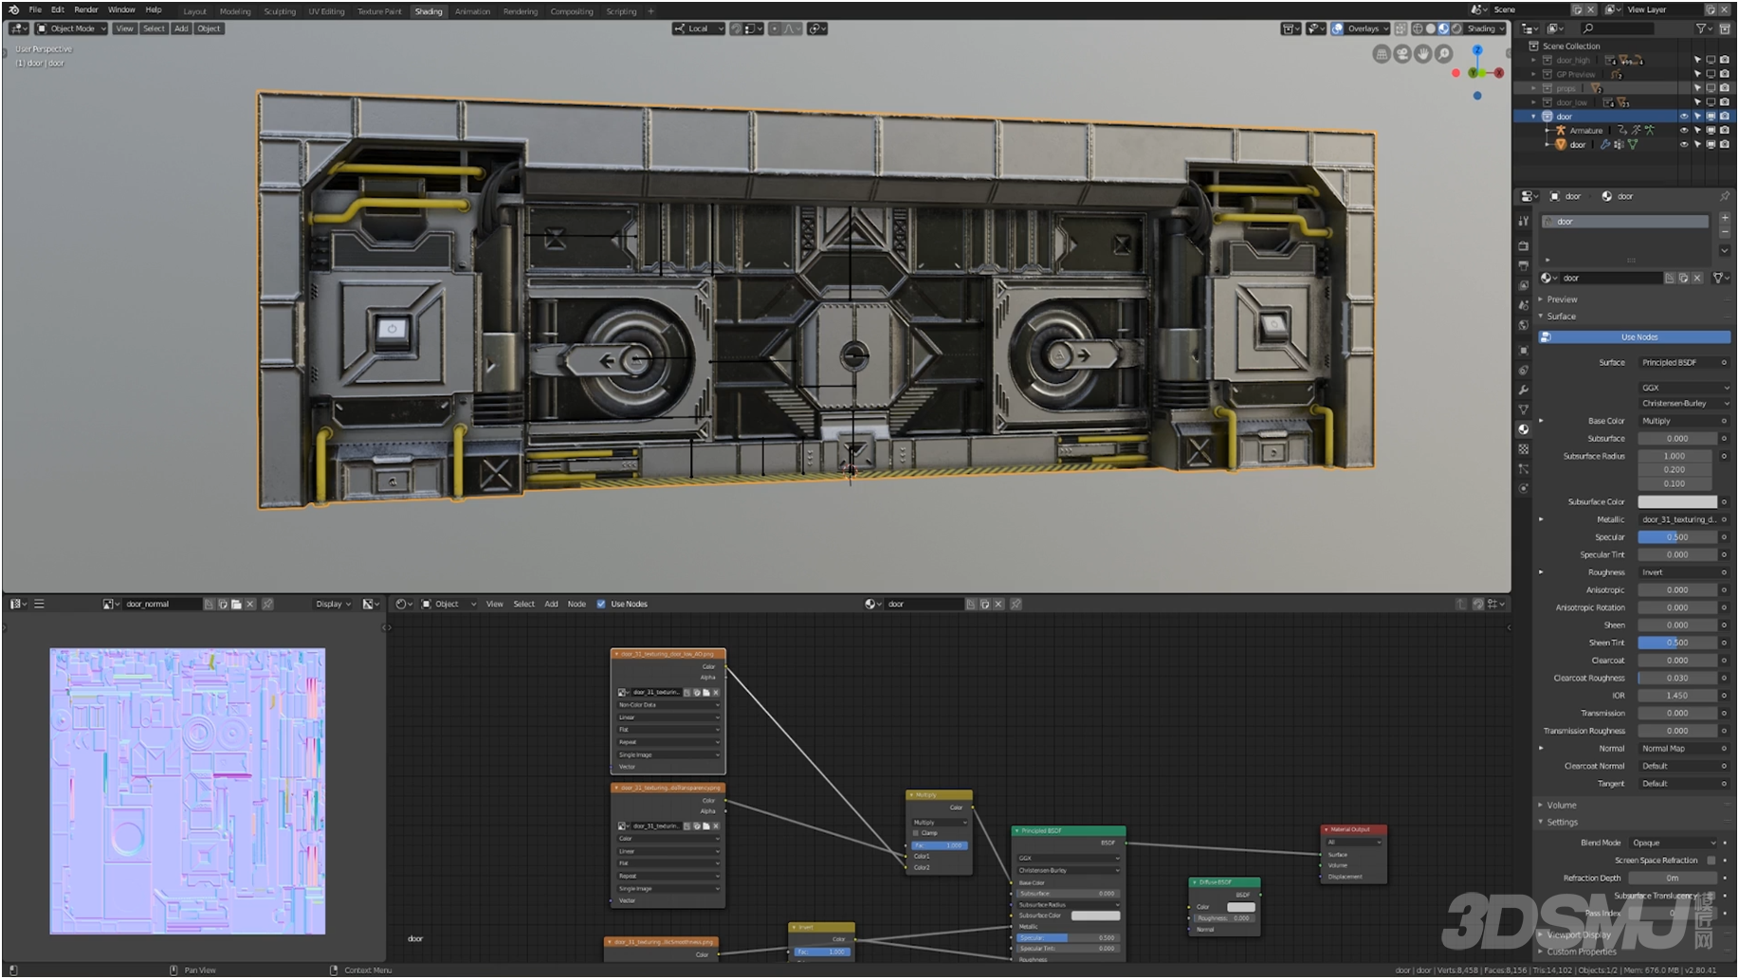Toggle Overlays visibility button
Screen dimensions: 1739x979
click(x=1337, y=28)
